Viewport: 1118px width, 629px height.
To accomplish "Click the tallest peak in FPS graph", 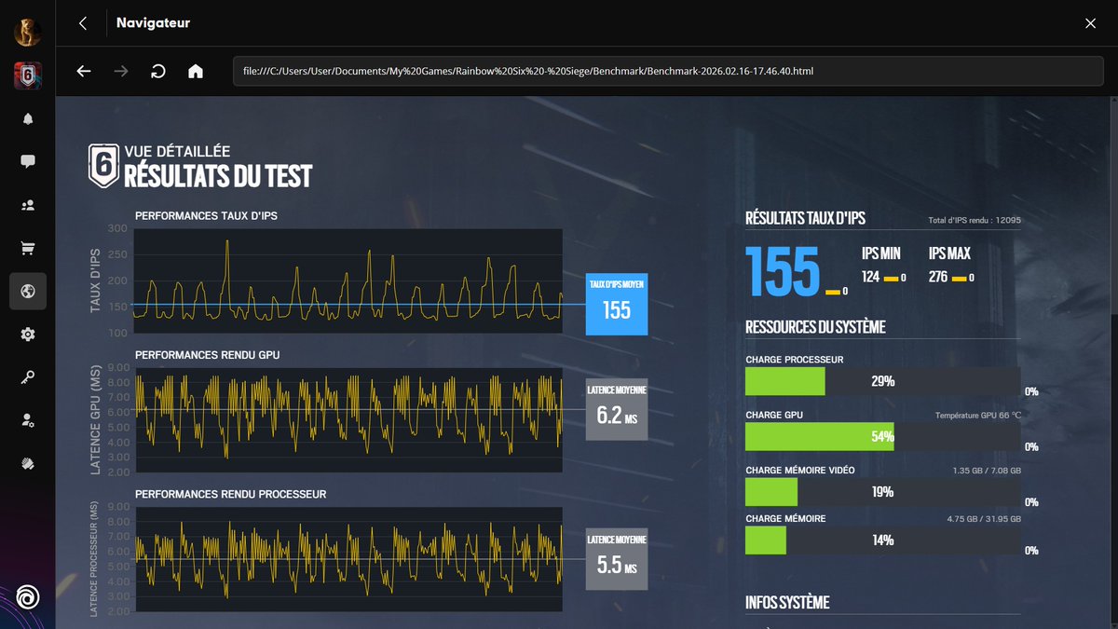I will click(226, 242).
